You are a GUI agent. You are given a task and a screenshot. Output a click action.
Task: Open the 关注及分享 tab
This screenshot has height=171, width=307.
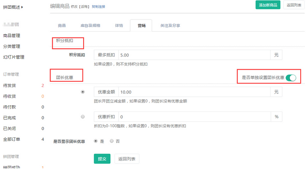[170, 26]
